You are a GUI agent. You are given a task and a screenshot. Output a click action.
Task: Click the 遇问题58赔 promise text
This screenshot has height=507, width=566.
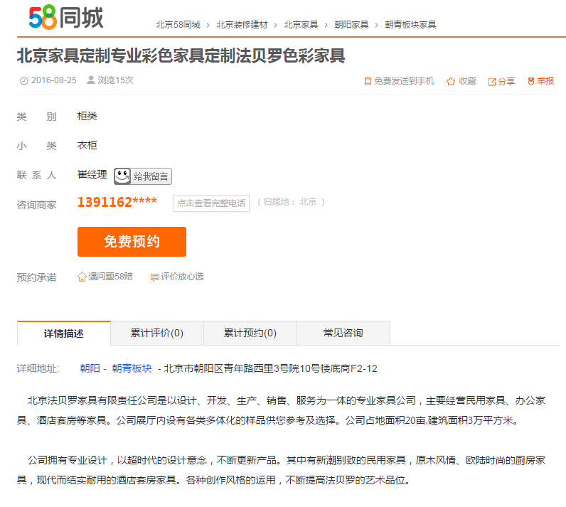(110, 277)
